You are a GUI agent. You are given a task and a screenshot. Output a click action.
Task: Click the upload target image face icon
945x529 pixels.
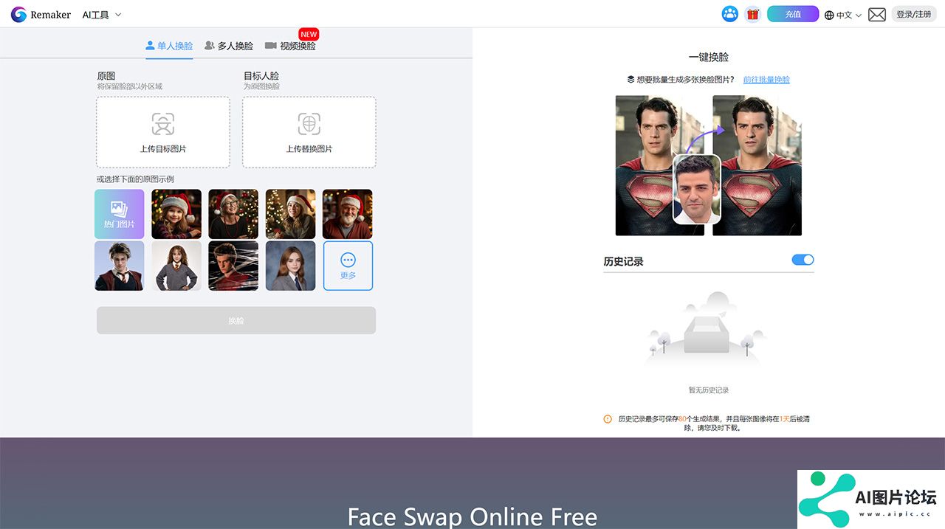pyautogui.click(x=163, y=123)
